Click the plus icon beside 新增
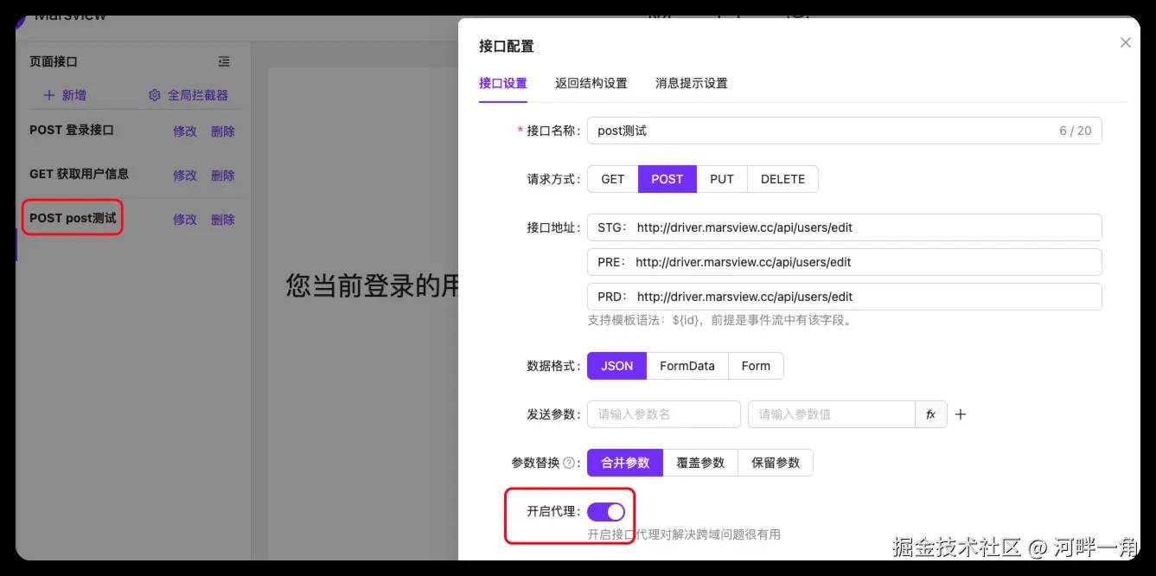The image size is (1156, 576). 49,95
